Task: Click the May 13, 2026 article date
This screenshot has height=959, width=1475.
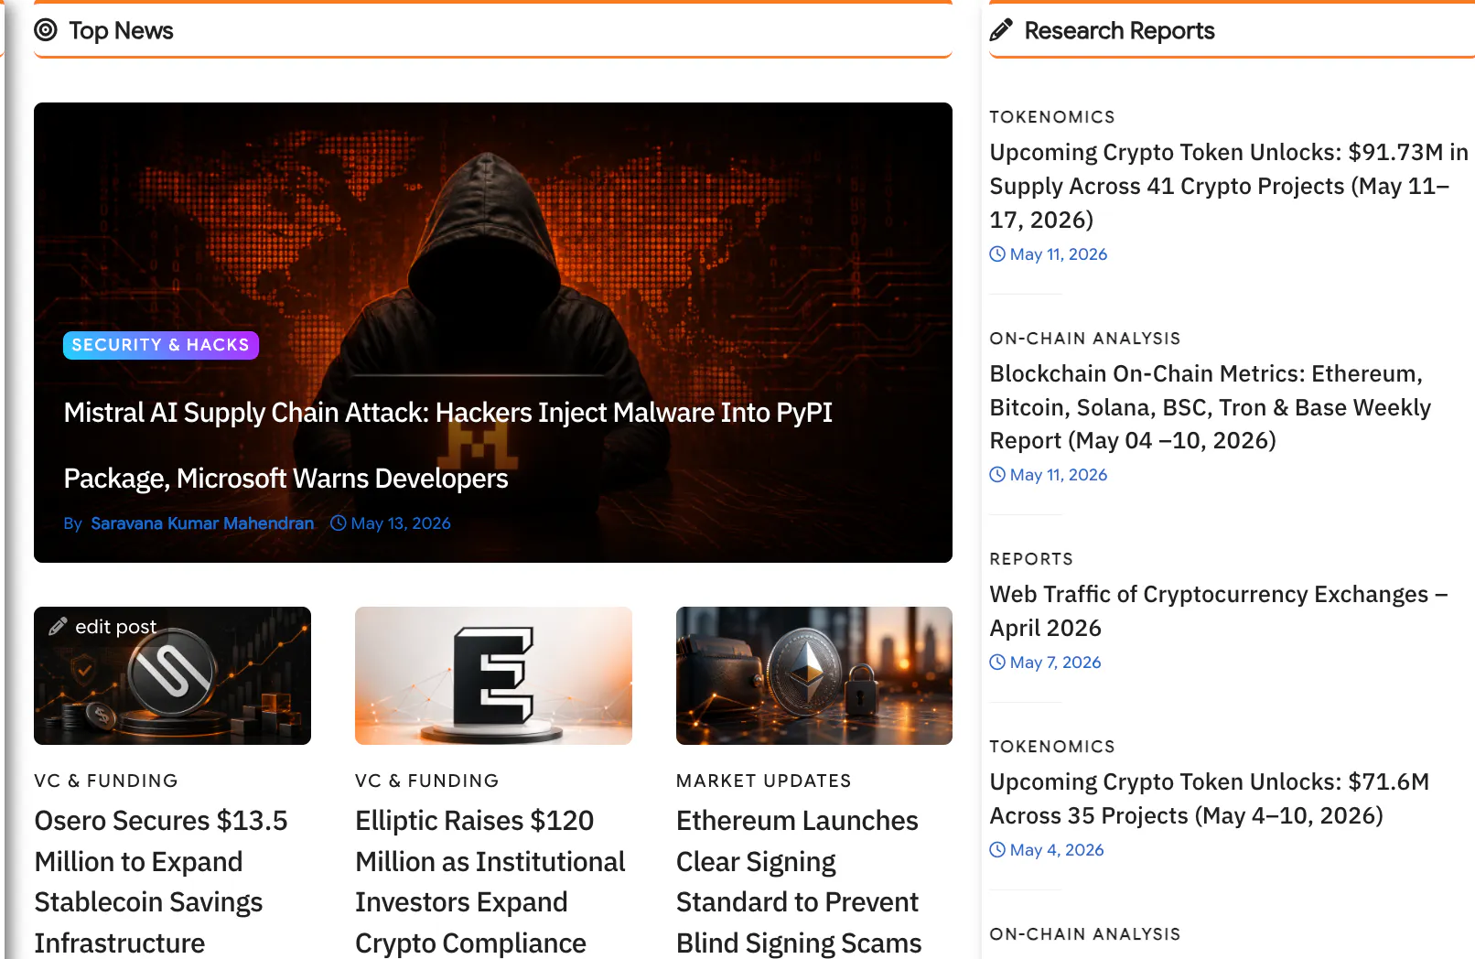Action: [x=401, y=523]
